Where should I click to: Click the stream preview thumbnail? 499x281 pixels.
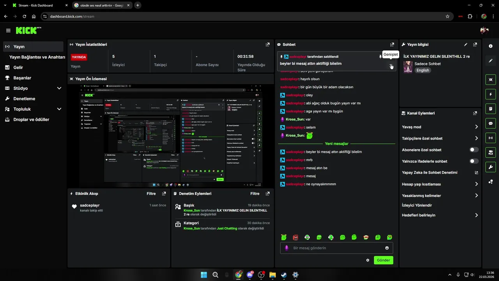click(x=170, y=136)
